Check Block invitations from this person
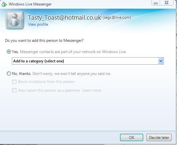 [14, 82]
